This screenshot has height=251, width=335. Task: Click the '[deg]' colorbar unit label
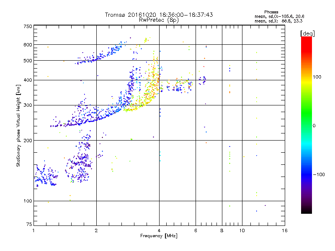pos(307,33)
